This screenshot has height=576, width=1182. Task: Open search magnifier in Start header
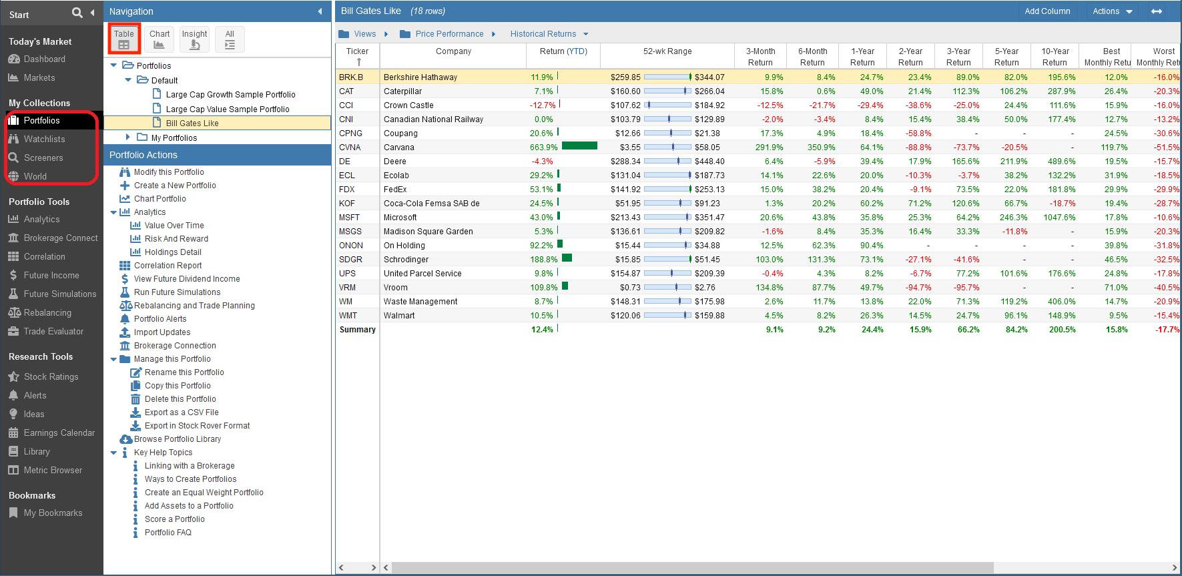(77, 13)
